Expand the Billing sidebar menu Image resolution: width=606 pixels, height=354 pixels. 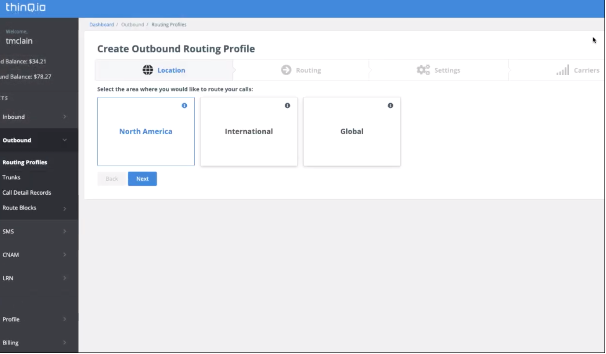pyautogui.click(x=34, y=343)
